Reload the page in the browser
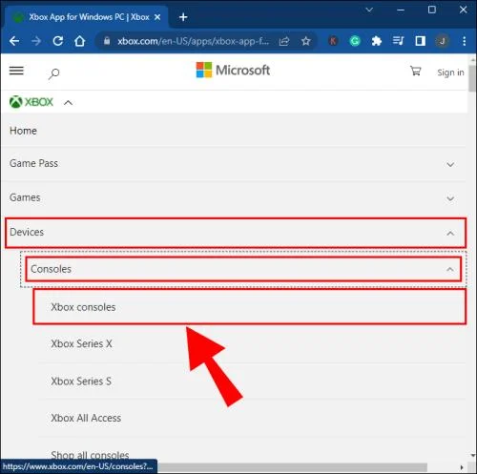 (x=57, y=41)
